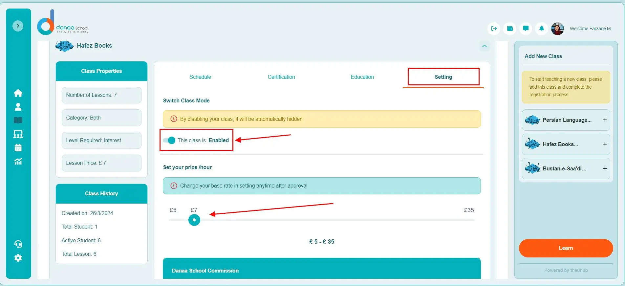Expand the left sidebar with arrow button

[18, 26]
